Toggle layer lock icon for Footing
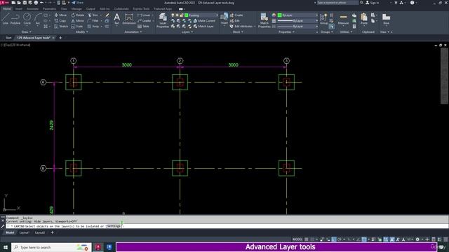Viewport: 449px width, 252px height. click(x=182, y=15)
